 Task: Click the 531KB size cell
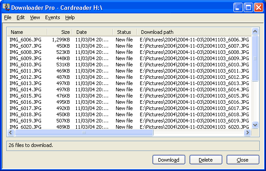click(x=63, y=65)
